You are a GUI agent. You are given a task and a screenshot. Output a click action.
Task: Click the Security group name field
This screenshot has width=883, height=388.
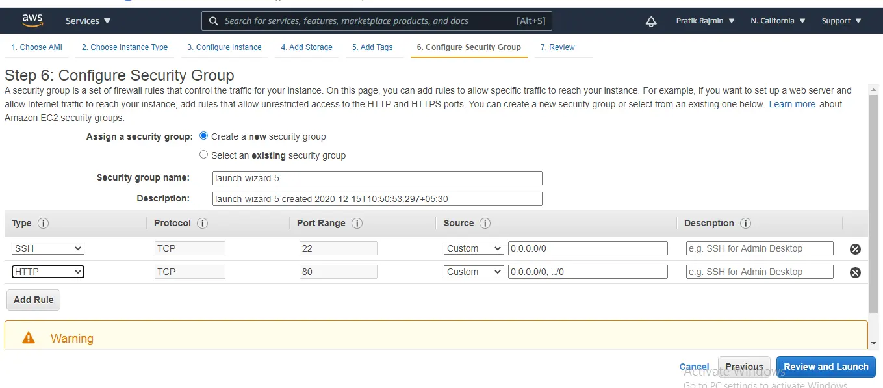coord(377,178)
